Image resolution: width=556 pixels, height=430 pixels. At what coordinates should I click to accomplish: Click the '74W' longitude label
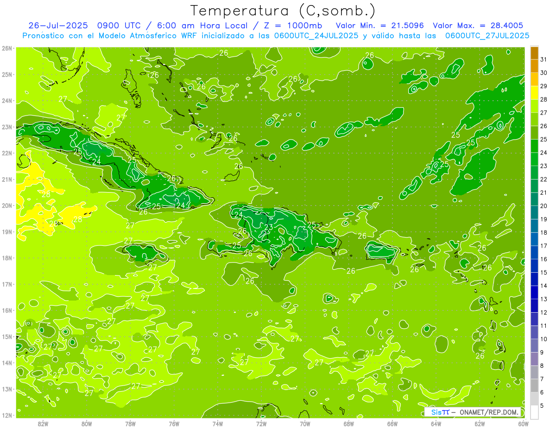(x=218, y=424)
